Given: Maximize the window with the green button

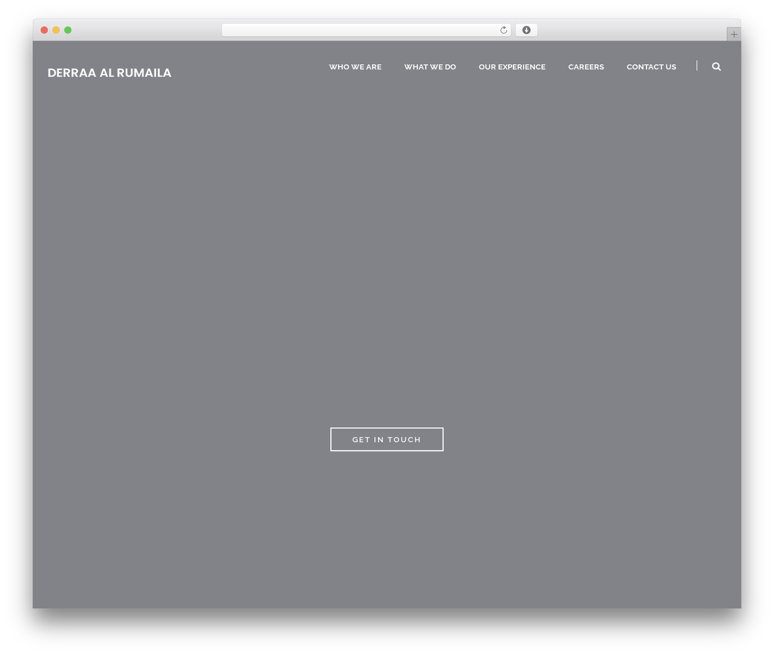Looking at the screenshot, I should (68, 30).
